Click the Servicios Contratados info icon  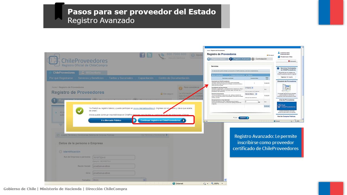[x=278, y=69]
